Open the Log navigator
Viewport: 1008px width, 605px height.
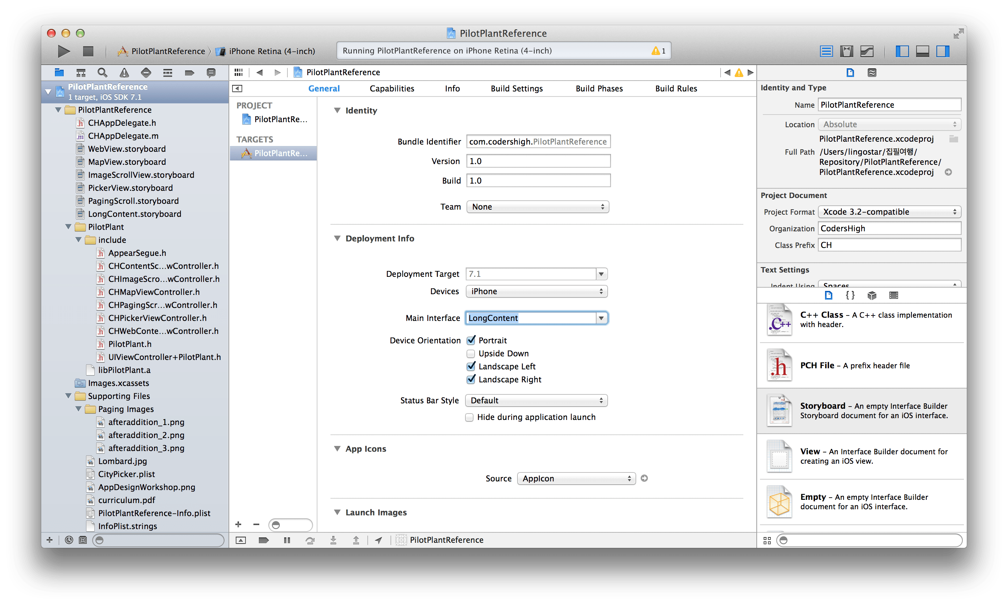click(x=211, y=73)
